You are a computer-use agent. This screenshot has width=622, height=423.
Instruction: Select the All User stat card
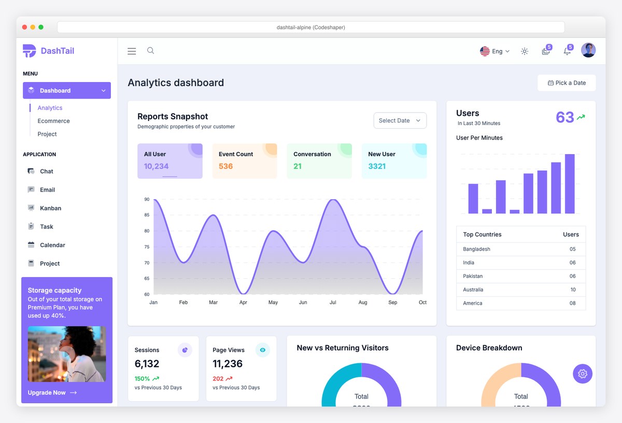coord(170,161)
